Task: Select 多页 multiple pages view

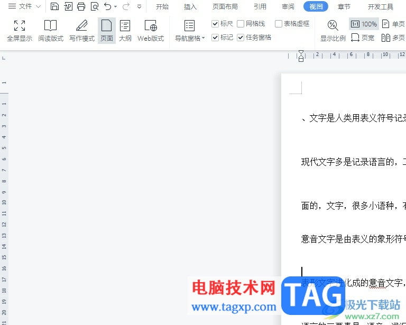Action: point(393,38)
